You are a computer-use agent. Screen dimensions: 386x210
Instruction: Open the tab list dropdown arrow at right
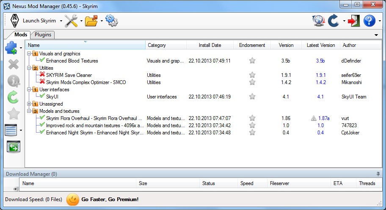[376, 35]
